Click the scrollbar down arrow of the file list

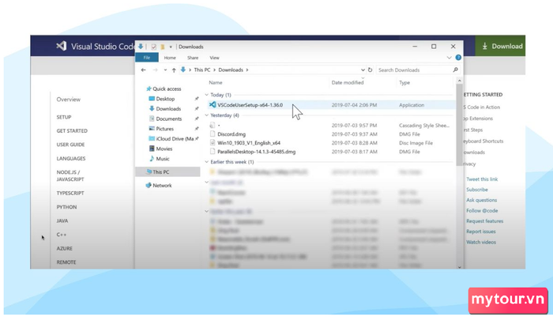[x=459, y=267]
